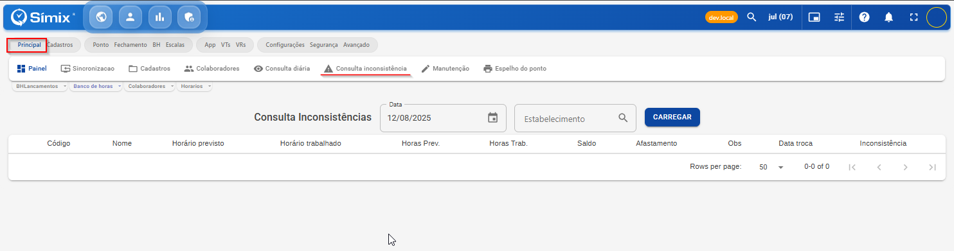Viewport: 954px width, 251px height.
Task: Click the Horário previsto column header
Action: point(198,143)
